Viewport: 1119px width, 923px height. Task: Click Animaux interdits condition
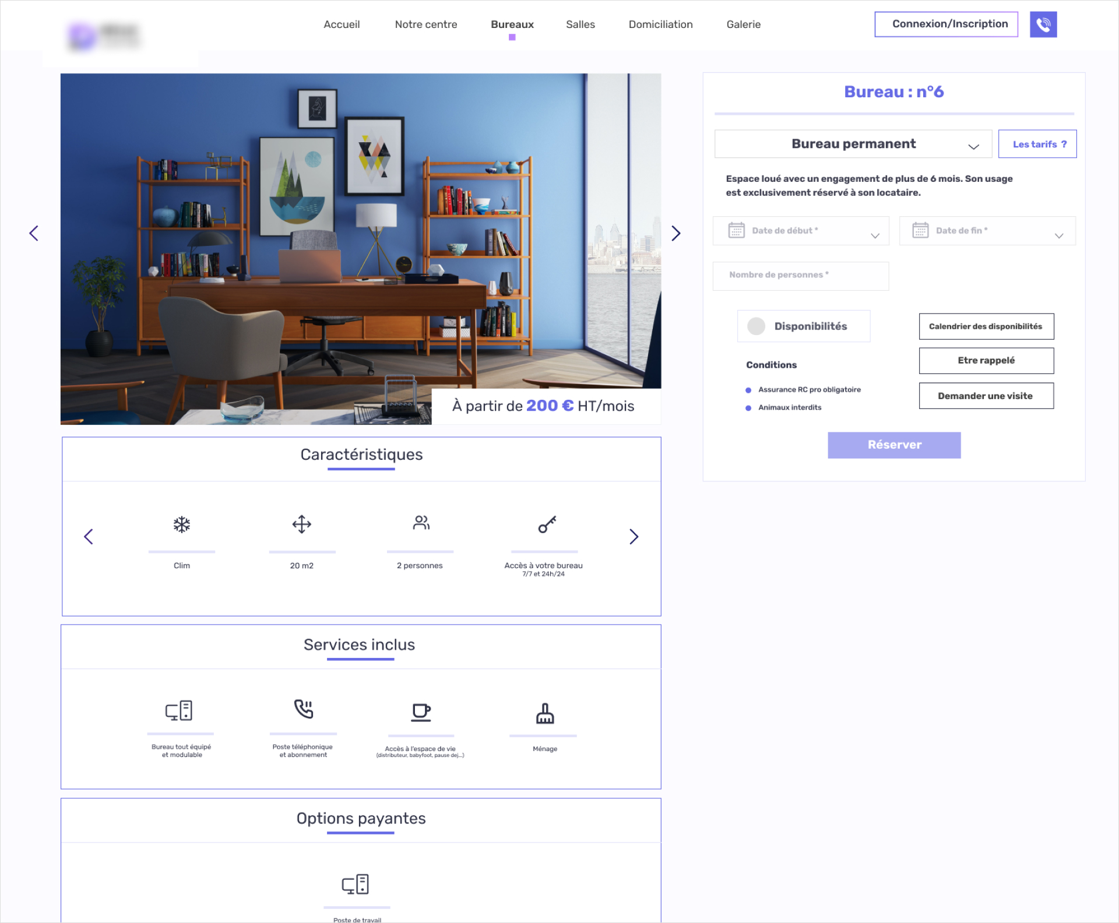coord(790,408)
